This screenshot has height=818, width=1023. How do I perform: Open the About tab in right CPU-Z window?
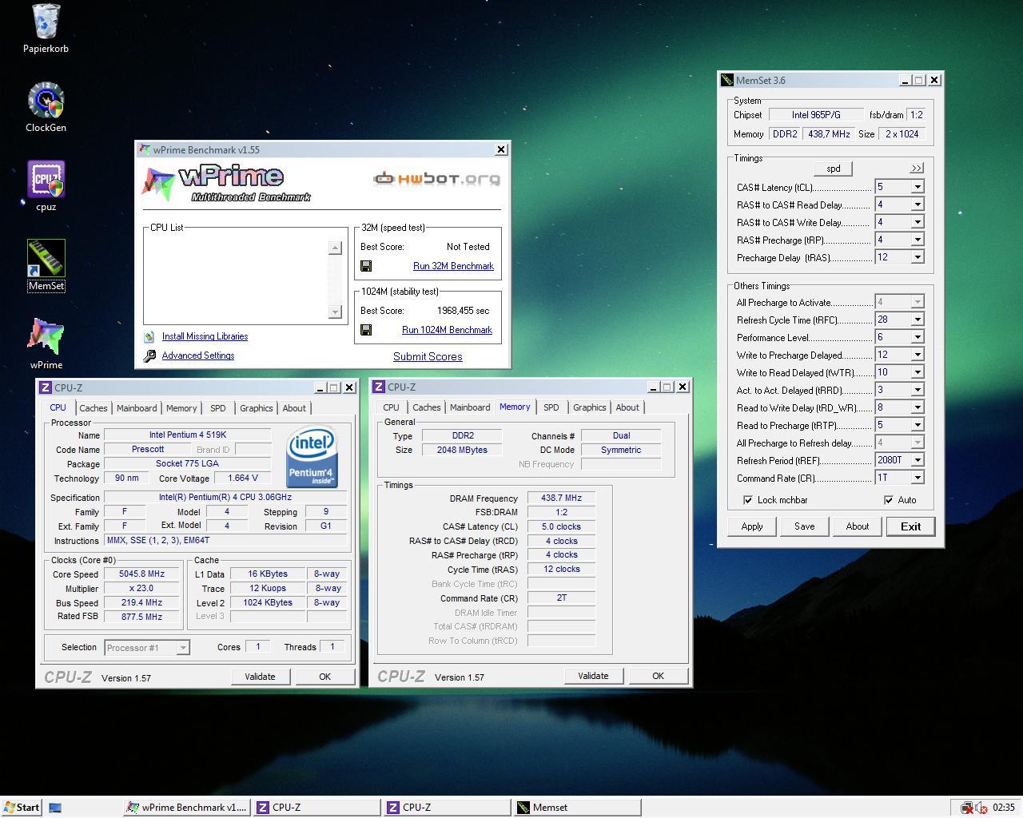(x=627, y=407)
